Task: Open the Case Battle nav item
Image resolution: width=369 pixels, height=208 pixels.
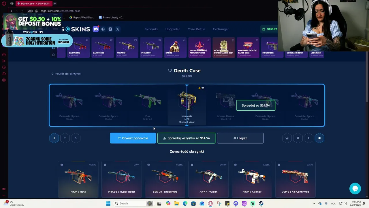Action: (196, 29)
